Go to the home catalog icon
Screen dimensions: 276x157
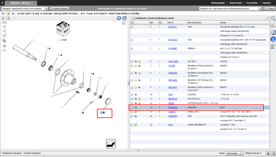9,14
